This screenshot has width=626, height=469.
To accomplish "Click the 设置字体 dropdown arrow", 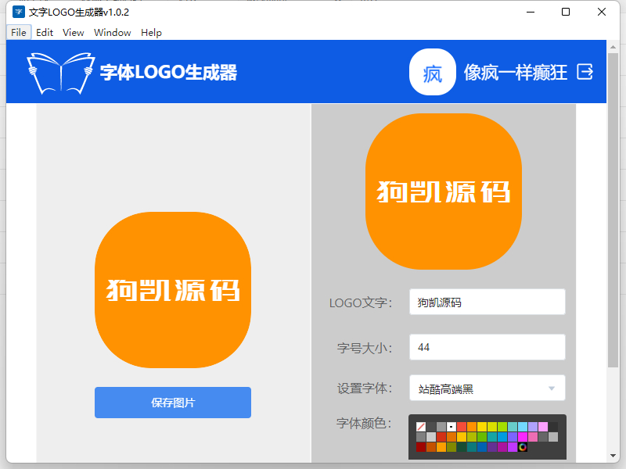I will [552, 388].
